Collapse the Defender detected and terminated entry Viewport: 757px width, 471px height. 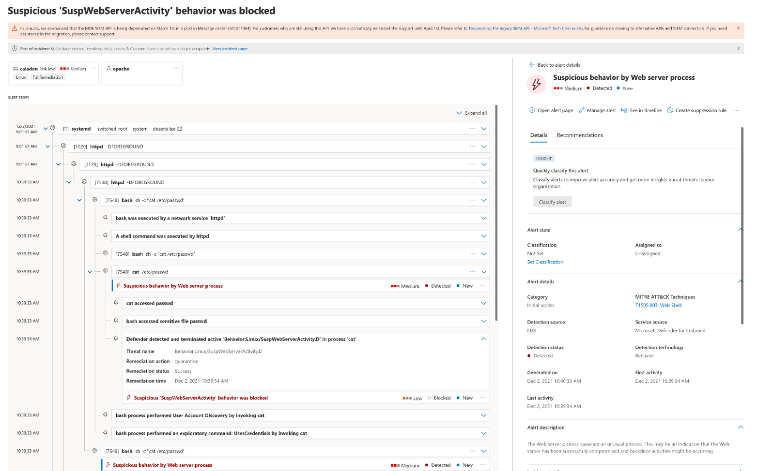click(483, 339)
